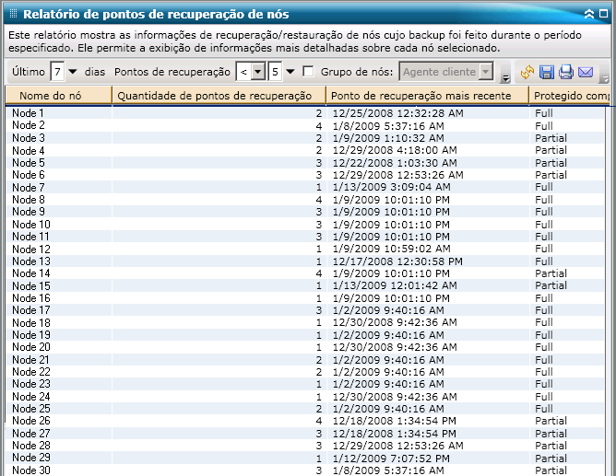Click the panel grip icon beside title
This screenshot has width=616, height=476.
pyautogui.click(x=13, y=14)
